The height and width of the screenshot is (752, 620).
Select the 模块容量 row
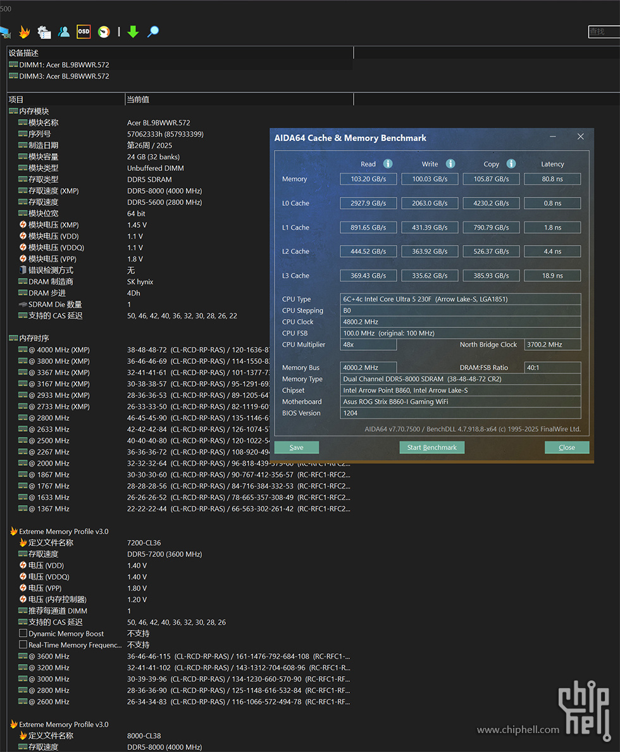tap(139, 157)
